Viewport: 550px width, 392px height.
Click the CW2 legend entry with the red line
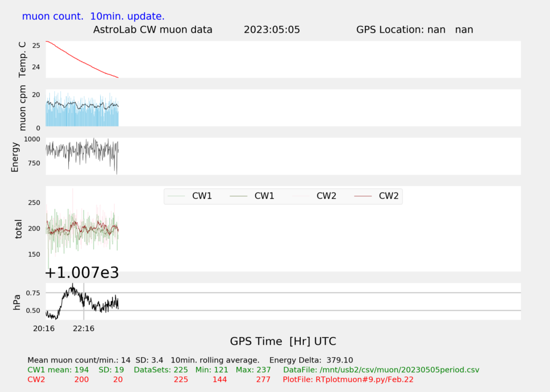(x=377, y=196)
